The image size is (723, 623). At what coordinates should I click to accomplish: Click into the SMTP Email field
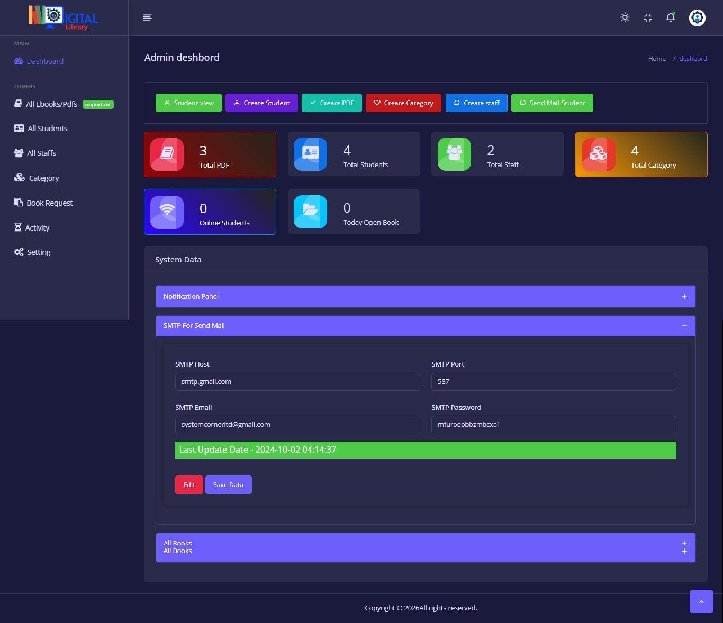[297, 425]
